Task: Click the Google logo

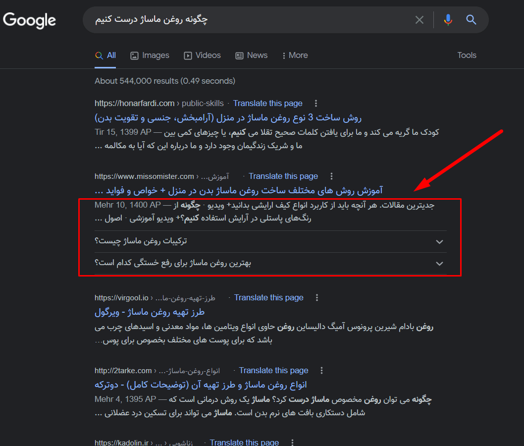Action: (30, 20)
